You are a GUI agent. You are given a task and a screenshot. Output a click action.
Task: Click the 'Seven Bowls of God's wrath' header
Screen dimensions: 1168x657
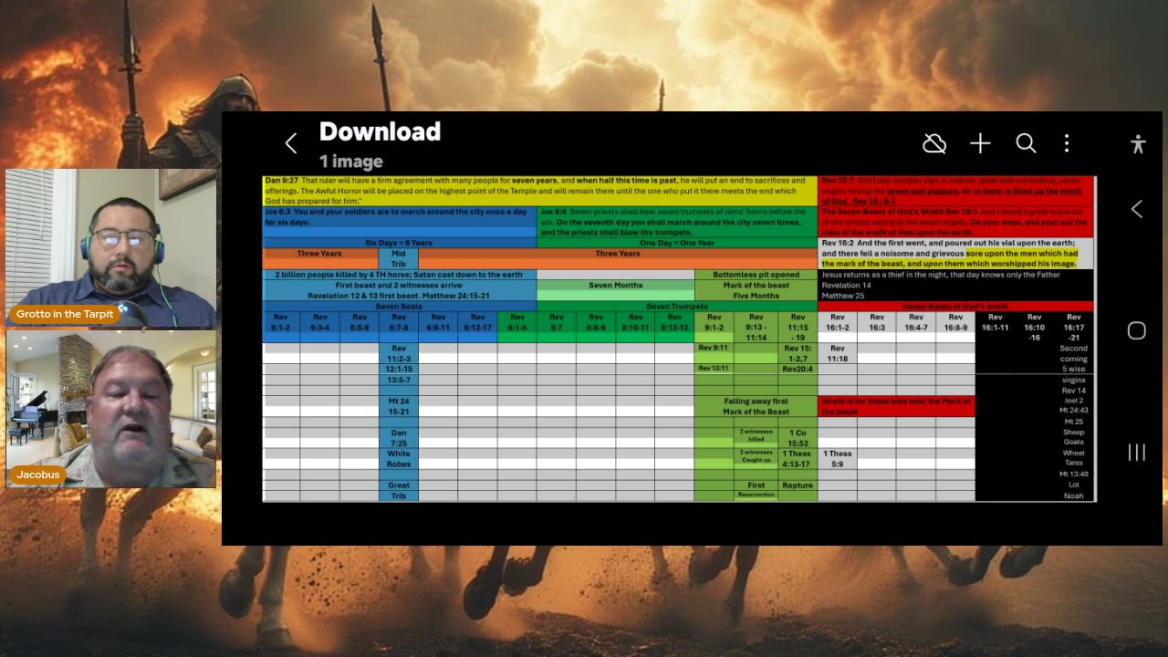[x=955, y=307]
